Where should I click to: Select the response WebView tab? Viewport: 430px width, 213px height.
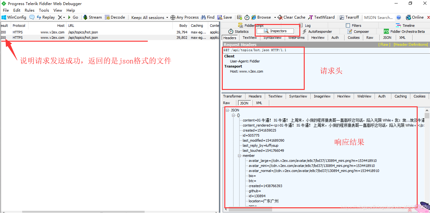click(x=364, y=96)
